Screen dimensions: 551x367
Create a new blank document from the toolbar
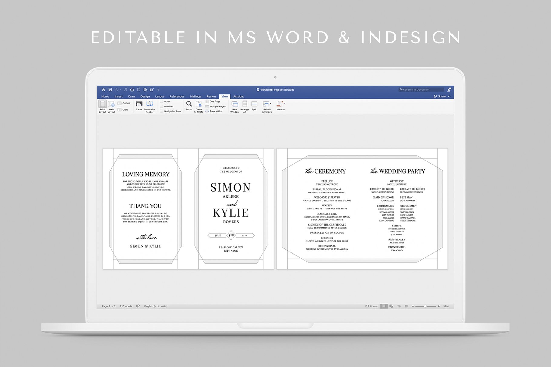pos(139,89)
